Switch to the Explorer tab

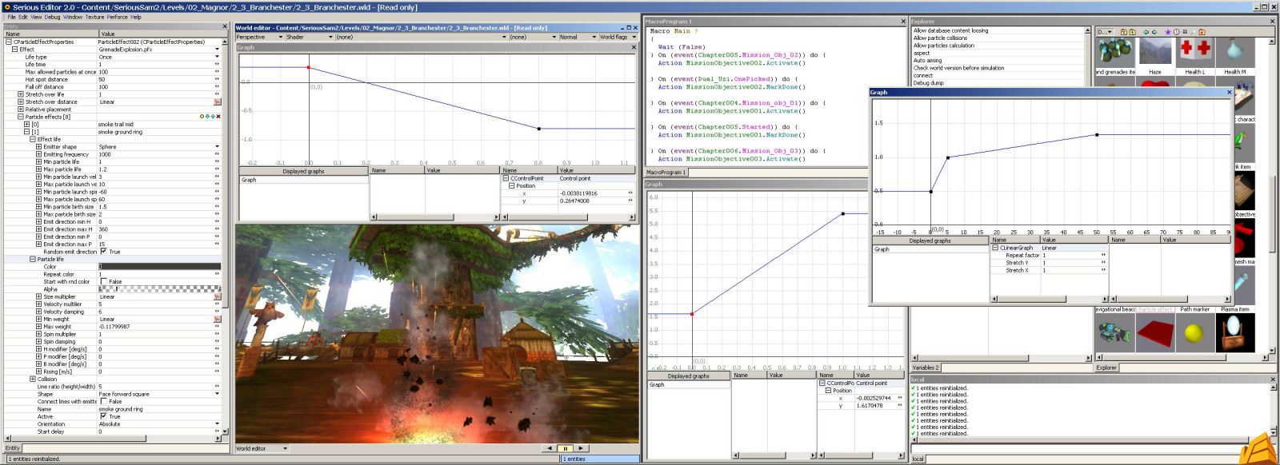[1106, 368]
